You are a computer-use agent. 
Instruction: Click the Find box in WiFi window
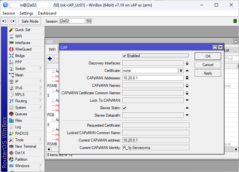(x=231, y=58)
